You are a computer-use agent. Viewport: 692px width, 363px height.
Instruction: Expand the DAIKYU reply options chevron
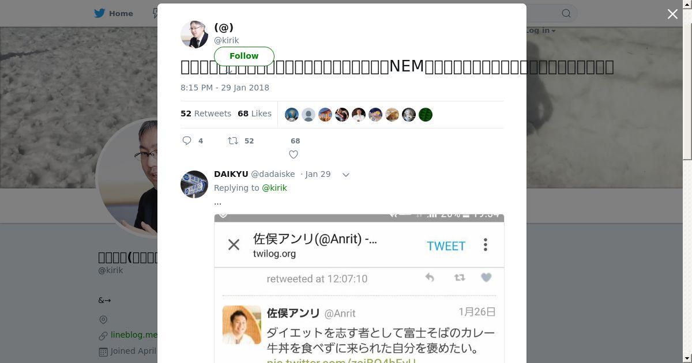[346, 175]
